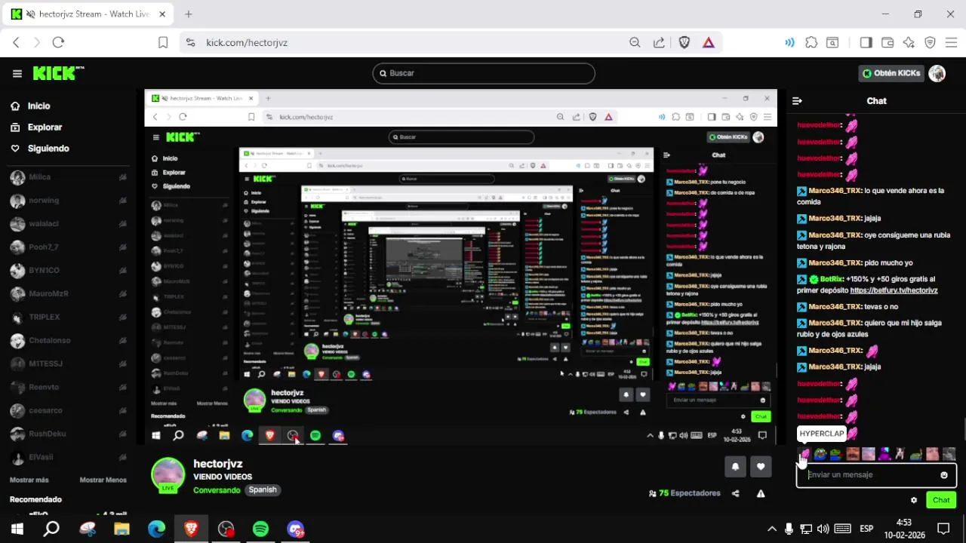
Task: Toggle follow heart button for hectorjvz
Action: click(x=761, y=467)
